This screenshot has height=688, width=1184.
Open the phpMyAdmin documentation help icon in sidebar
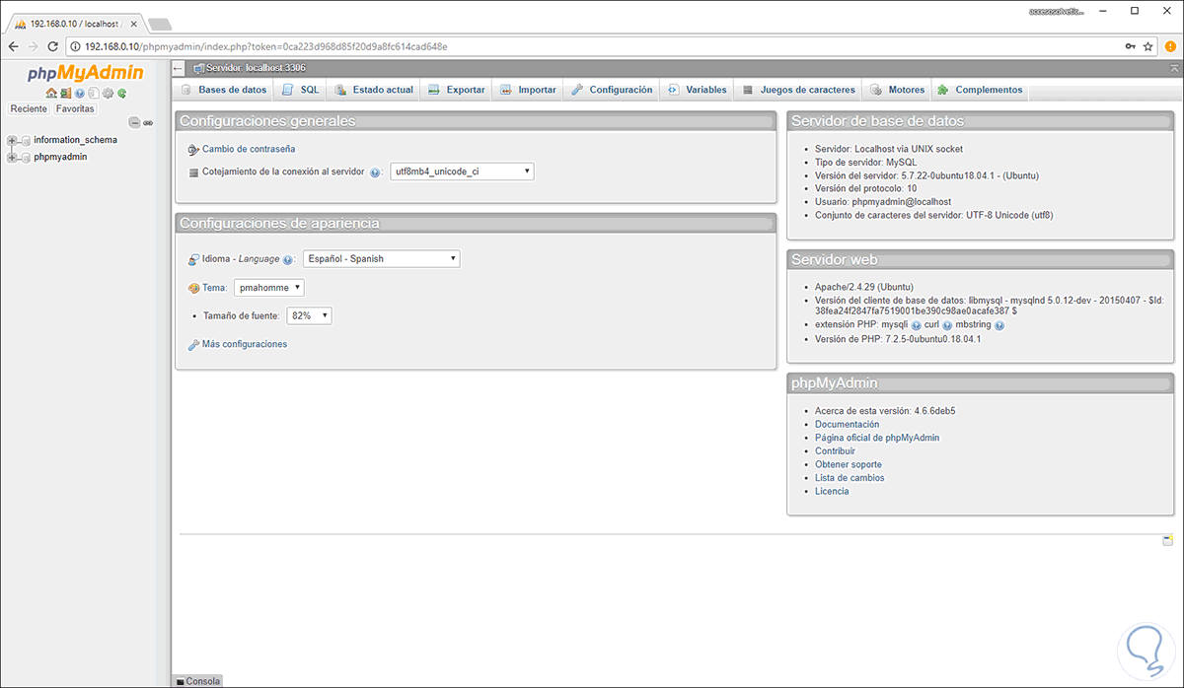click(x=80, y=93)
